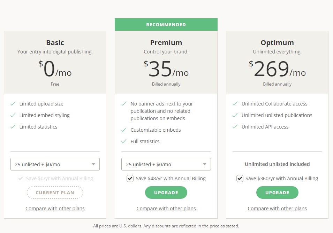Click checkmark icon beside Unlimited unlisted publications
333x233 pixels.
pyautogui.click(x=235, y=115)
